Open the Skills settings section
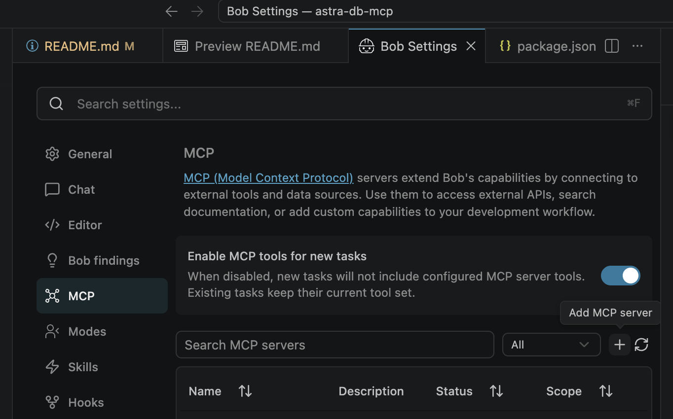This screenshot has height=419, width=673. coord(102,367)
